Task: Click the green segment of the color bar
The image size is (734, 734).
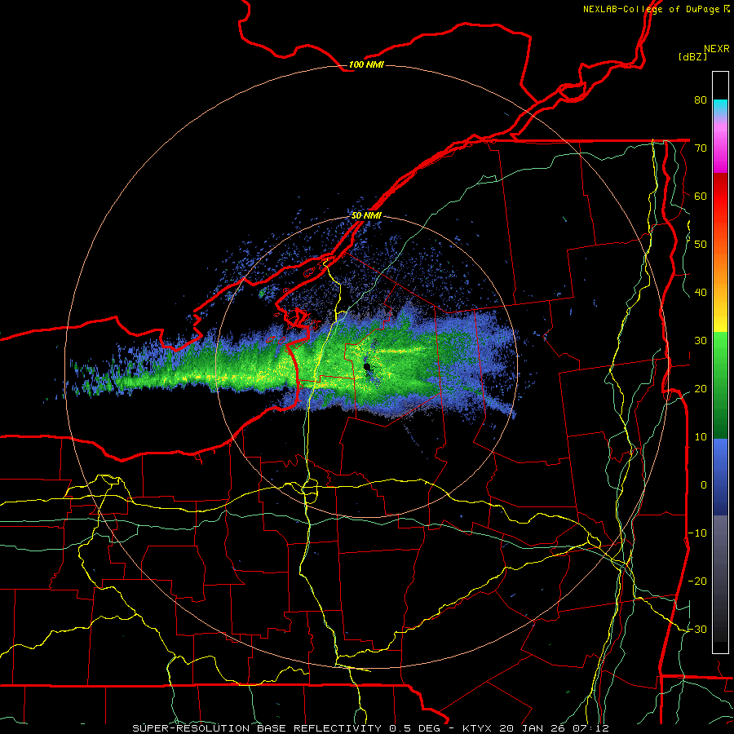Action: click(720, 385)
